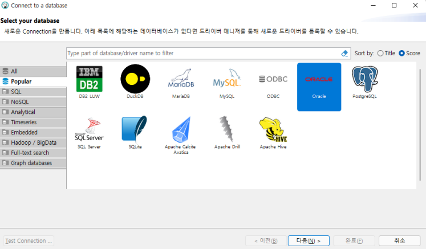Screen dimensions: 426x249
Task: Clear the filter with eraser icon
Action: 344,53
